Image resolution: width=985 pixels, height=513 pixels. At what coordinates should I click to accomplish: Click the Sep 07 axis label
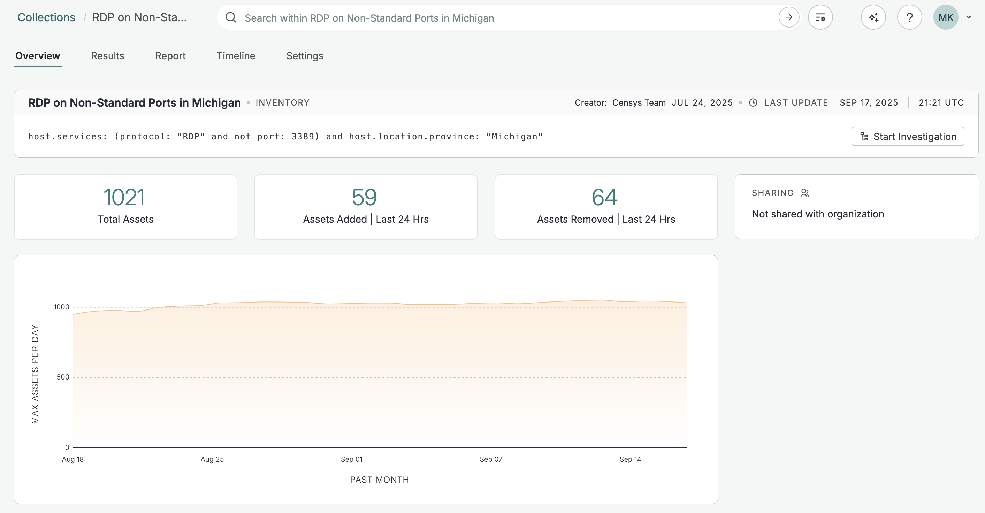(491, 459)
